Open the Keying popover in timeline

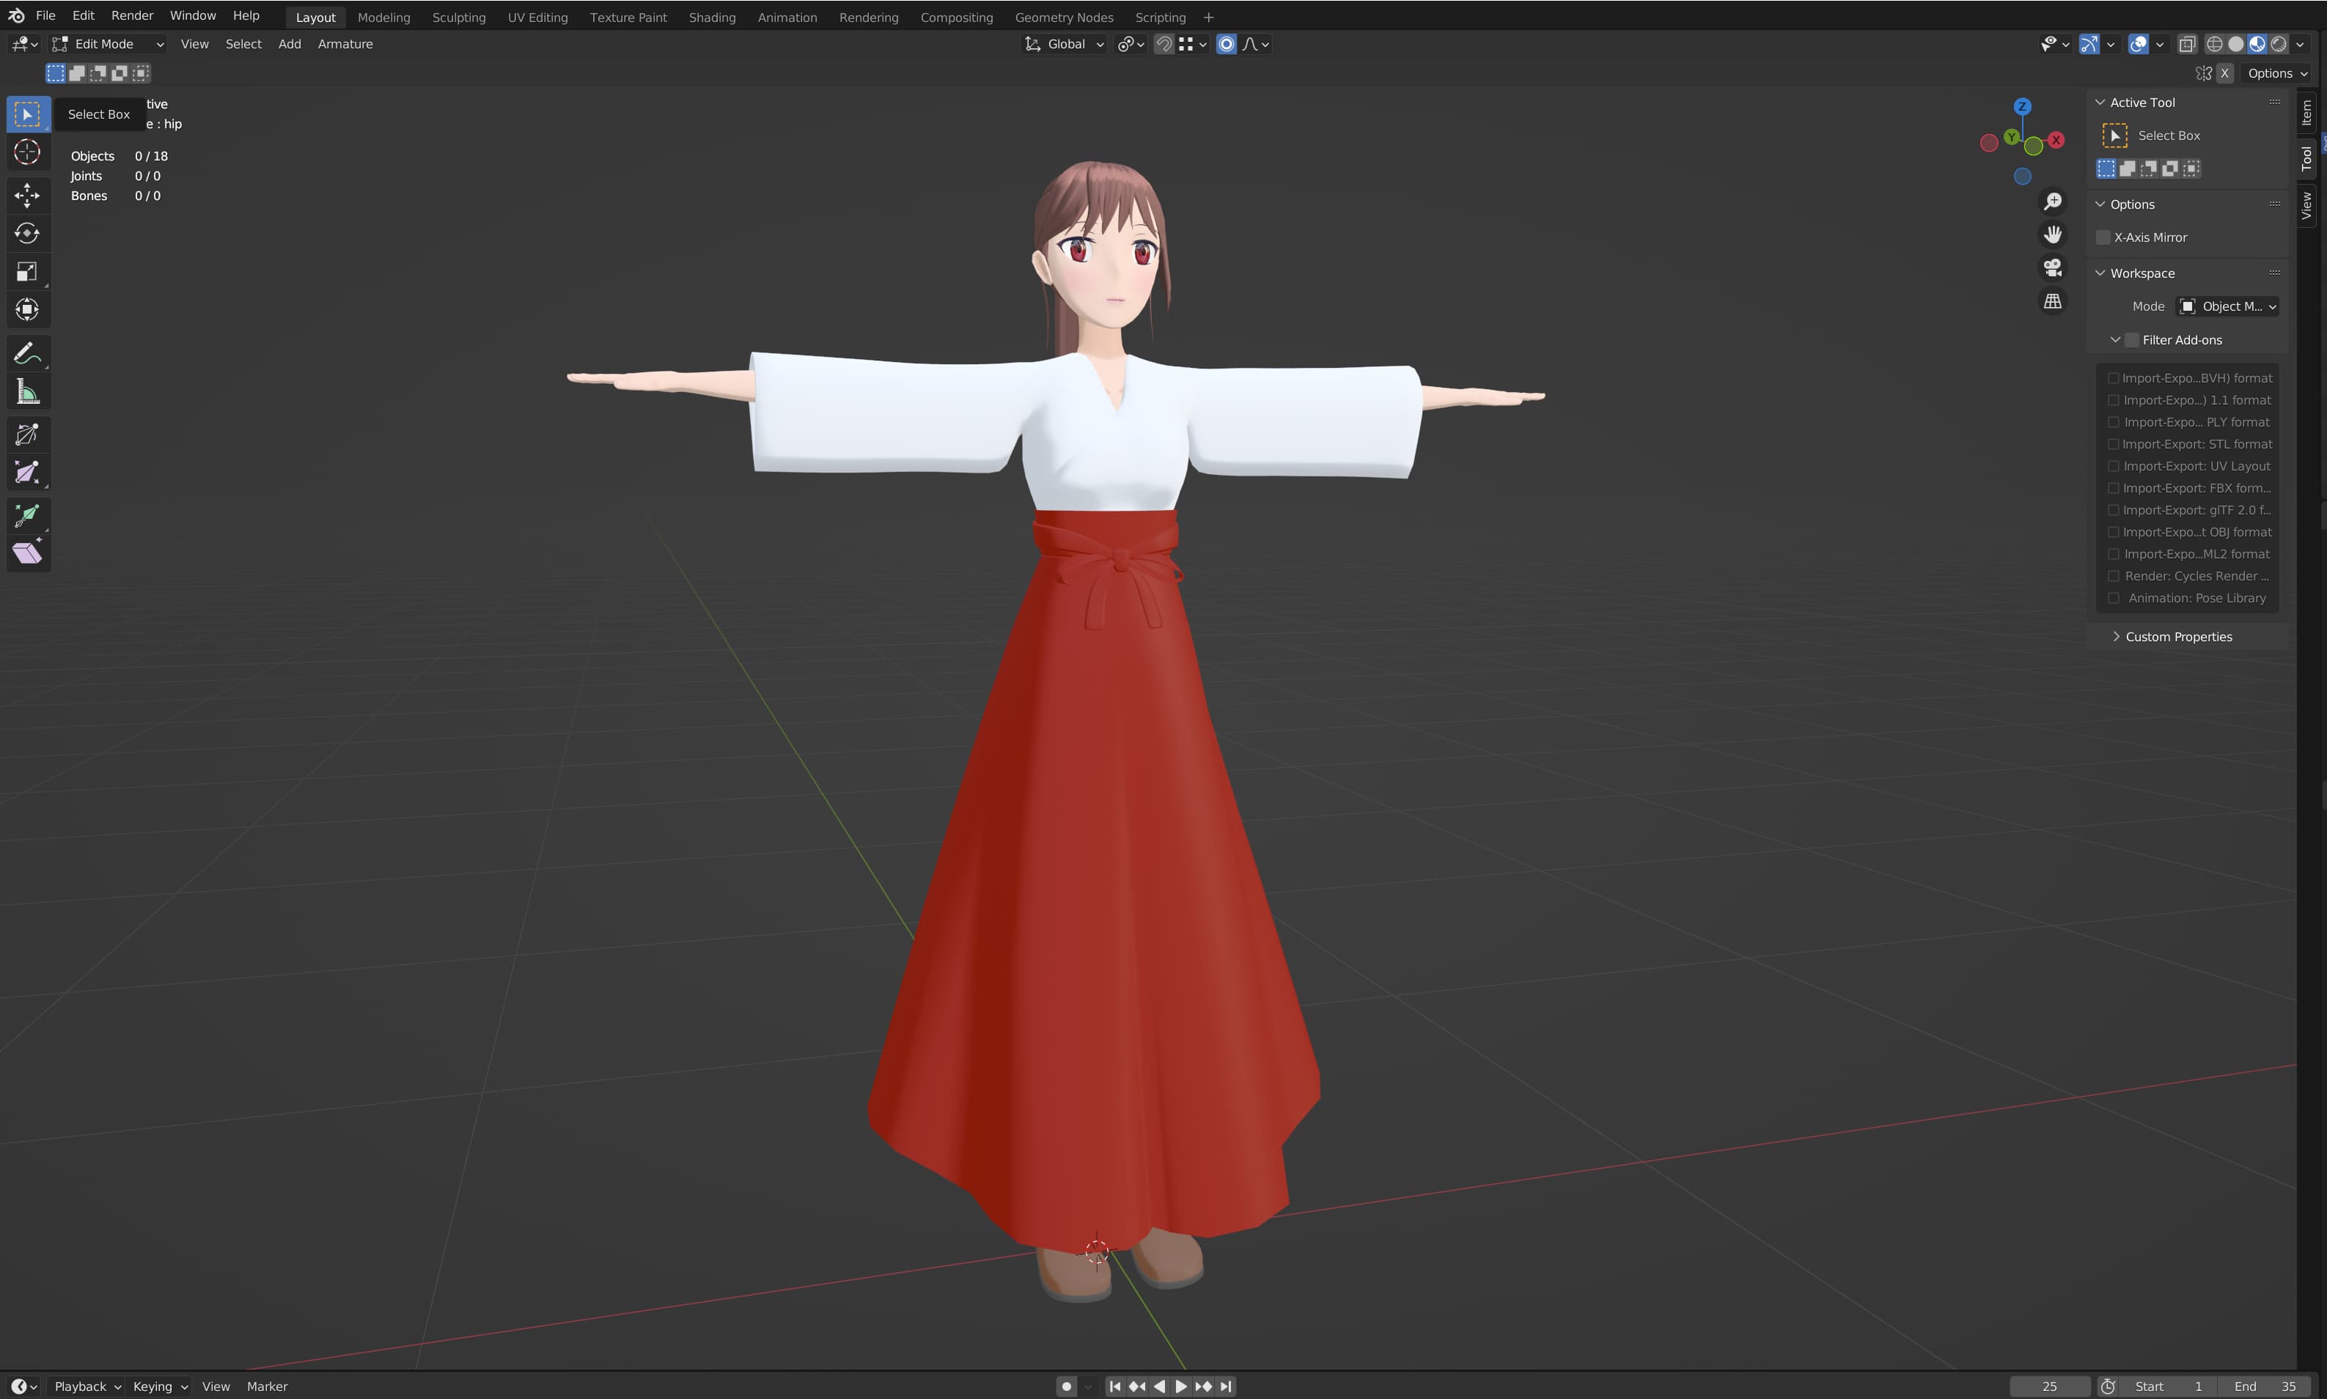pyautogui.click(x=159, y=1387)
